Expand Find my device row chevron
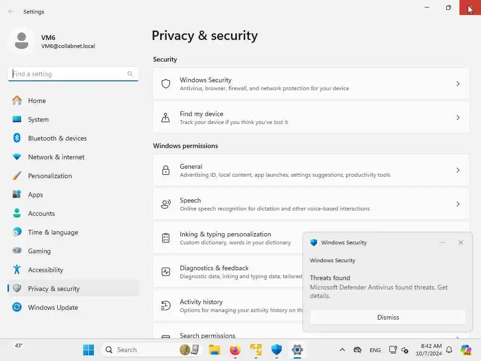This screenshot has width=481, height=361. click(458, 118)
